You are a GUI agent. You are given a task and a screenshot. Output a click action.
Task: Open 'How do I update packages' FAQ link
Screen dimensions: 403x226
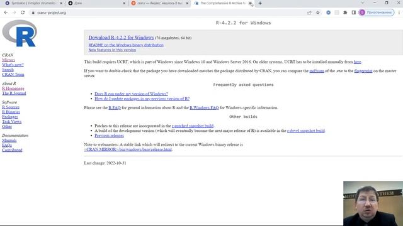click(x=142, y=99)
